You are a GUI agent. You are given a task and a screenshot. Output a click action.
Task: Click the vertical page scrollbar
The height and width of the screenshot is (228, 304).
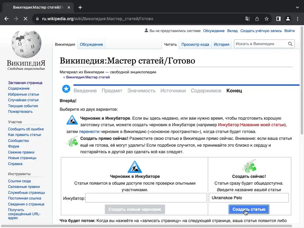[x=302, y=80]
